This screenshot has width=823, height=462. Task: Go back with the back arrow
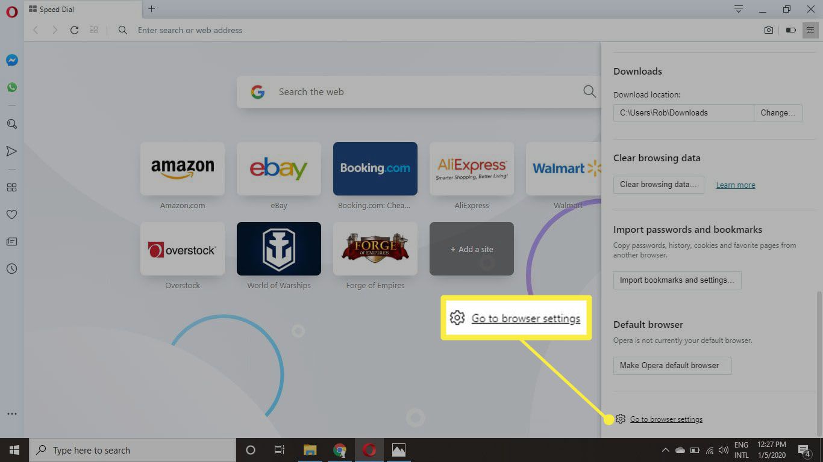click(35, 30)
